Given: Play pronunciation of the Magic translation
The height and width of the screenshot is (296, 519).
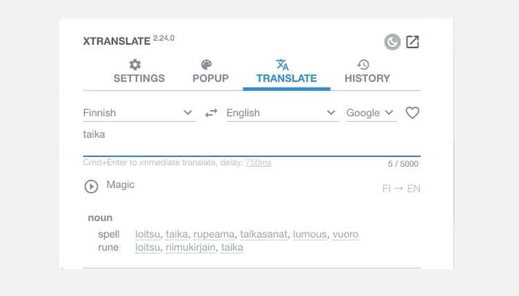Looking at the screenshot, I should pos(91,186).
